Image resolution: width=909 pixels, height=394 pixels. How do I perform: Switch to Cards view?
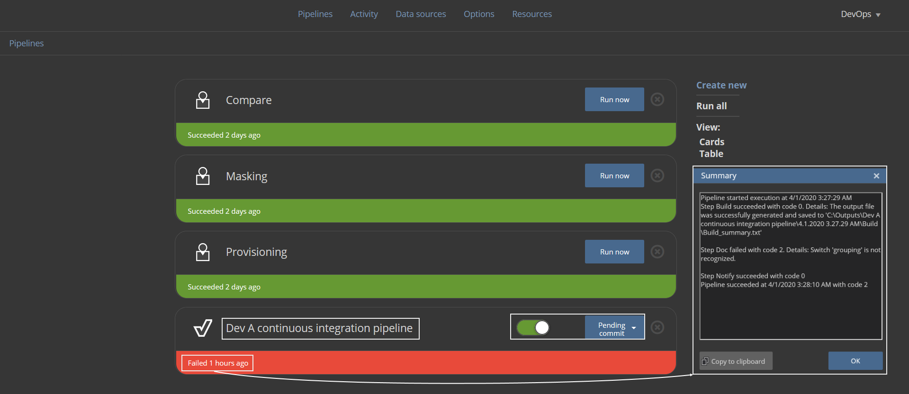[x=711, y=142]
